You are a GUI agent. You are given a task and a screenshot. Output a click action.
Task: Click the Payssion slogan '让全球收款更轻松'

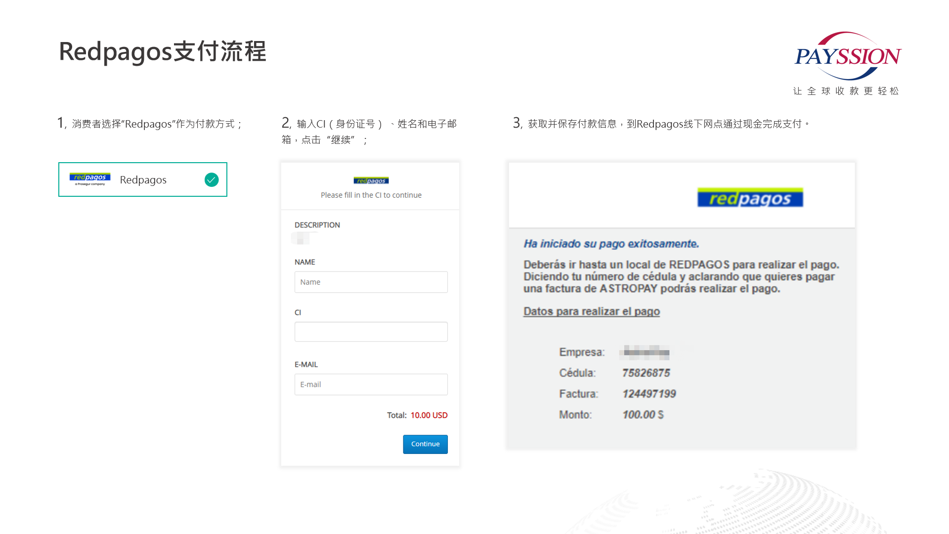[x=846, y=91]
